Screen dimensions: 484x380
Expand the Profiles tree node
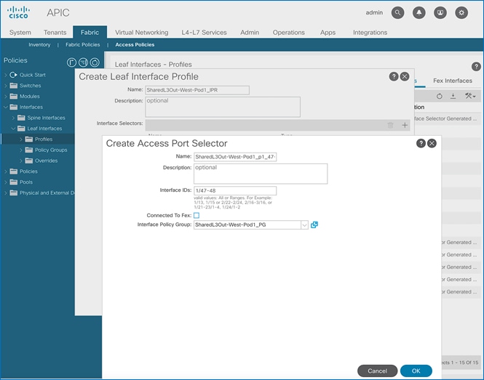(21, 140)
